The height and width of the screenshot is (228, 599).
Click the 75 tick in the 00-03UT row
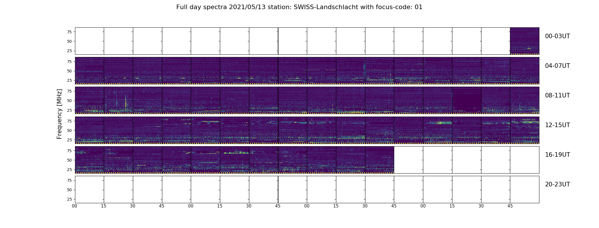click(x=69, y=32)
